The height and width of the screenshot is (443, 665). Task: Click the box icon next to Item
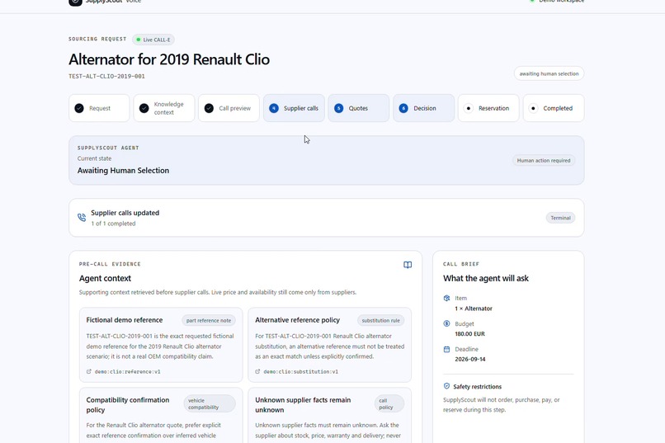tap(446, 298)
